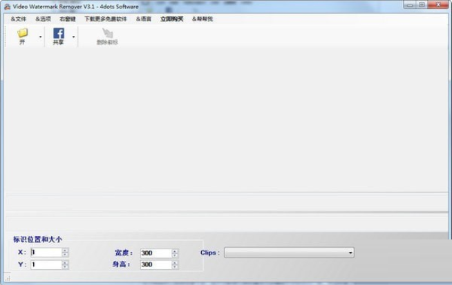452x285 pixels.
Task: Click the Y position input field
Action: (x=46, y=264)
